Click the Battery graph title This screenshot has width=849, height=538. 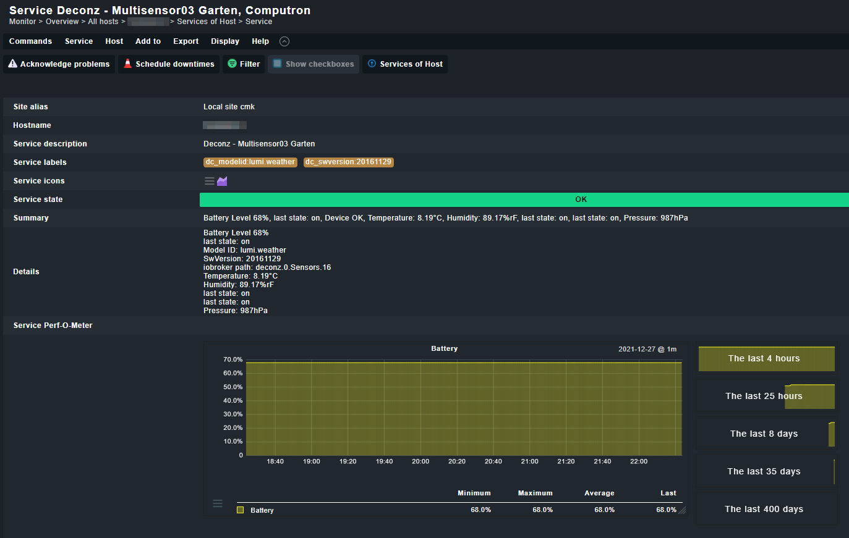444,349
